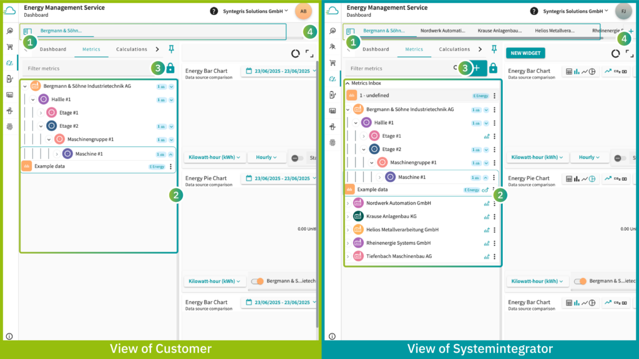639x359 pixels.
Task: Open the three-dot menu for Example data in Customer view
Action: click(171, 166)
